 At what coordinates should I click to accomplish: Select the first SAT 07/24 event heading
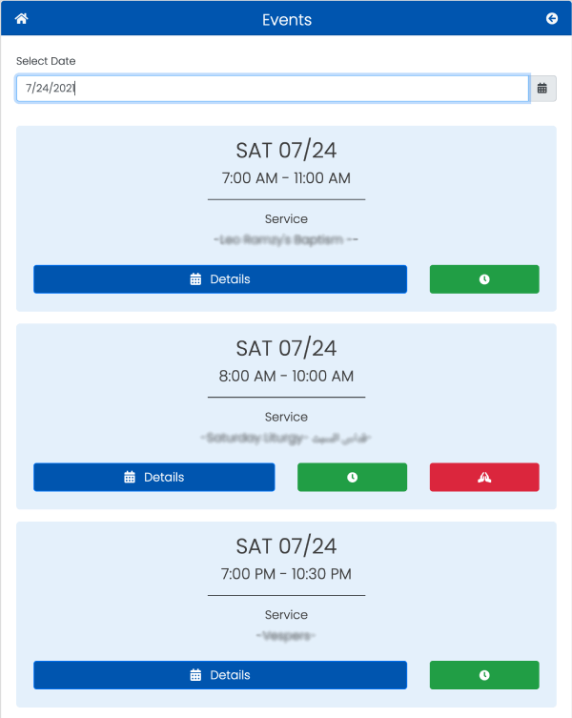click(286, 151)
